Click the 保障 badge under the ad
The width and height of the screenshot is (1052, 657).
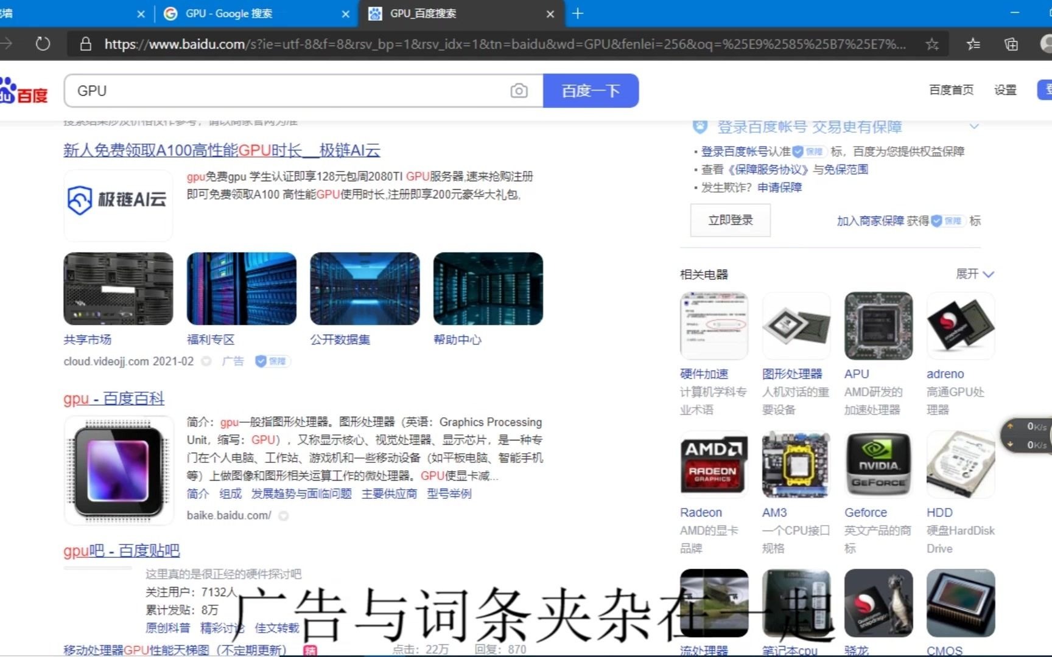tap(272, 361)
